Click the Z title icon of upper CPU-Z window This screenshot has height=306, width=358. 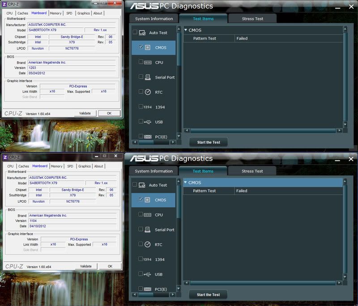point(4,4)
